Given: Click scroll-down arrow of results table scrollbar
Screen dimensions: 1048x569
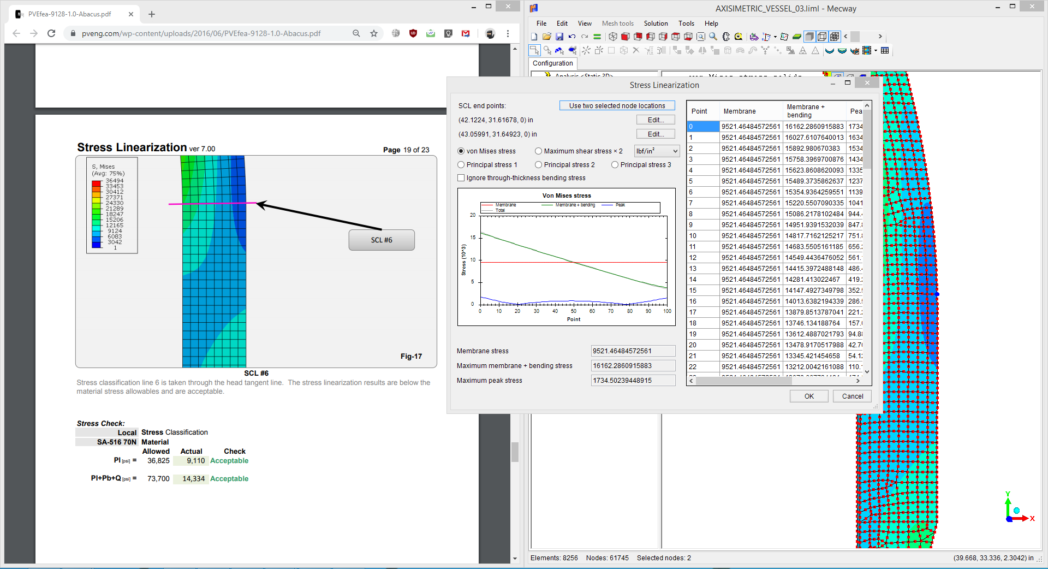Looking at the screenshot, I should (x=867, y=372).
